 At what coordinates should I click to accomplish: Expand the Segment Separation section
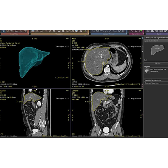pos(156,83)
